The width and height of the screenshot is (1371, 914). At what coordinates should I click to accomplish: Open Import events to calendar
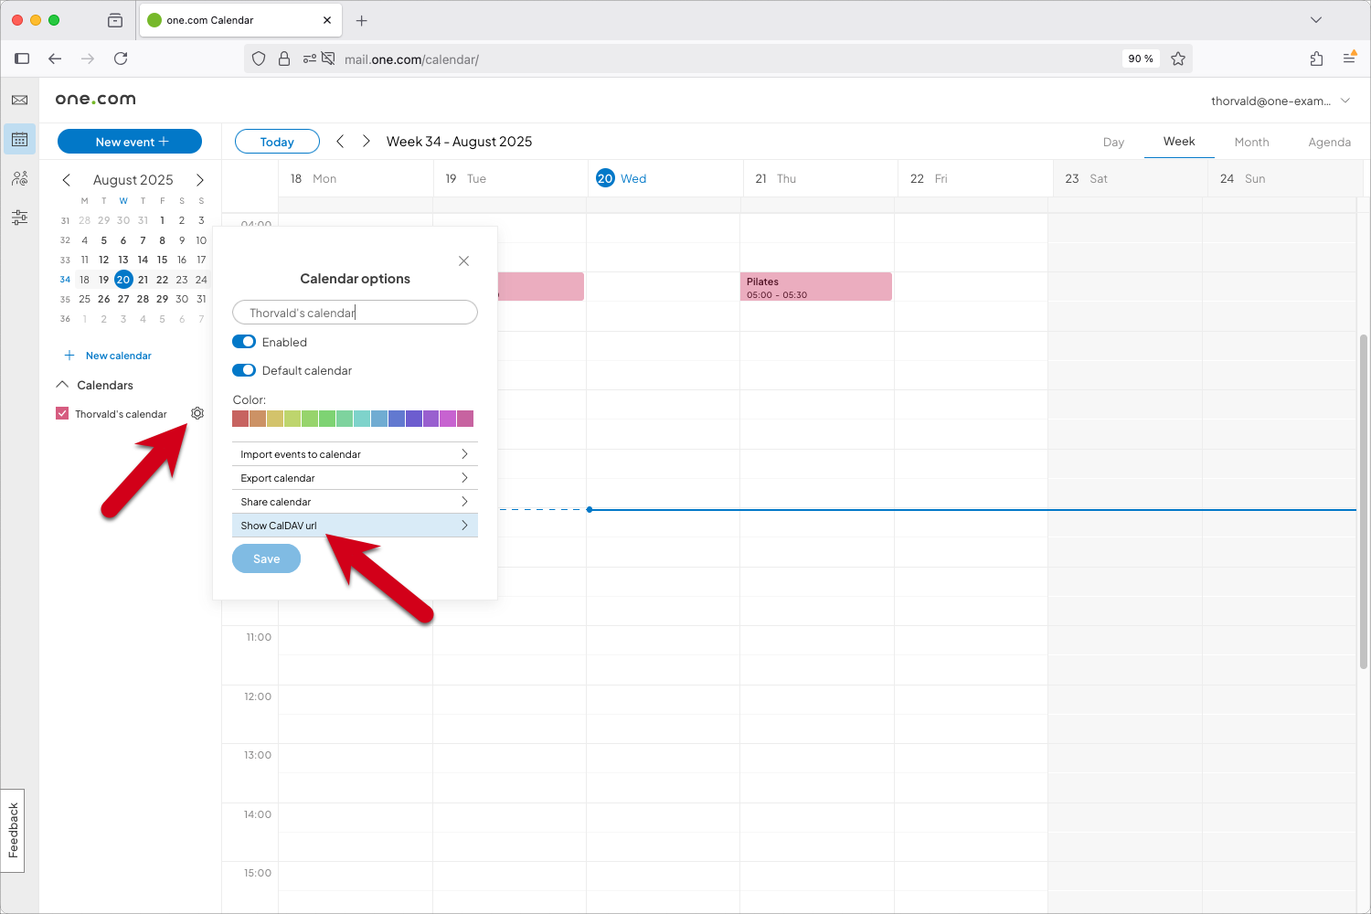click(x=355, y=453)
